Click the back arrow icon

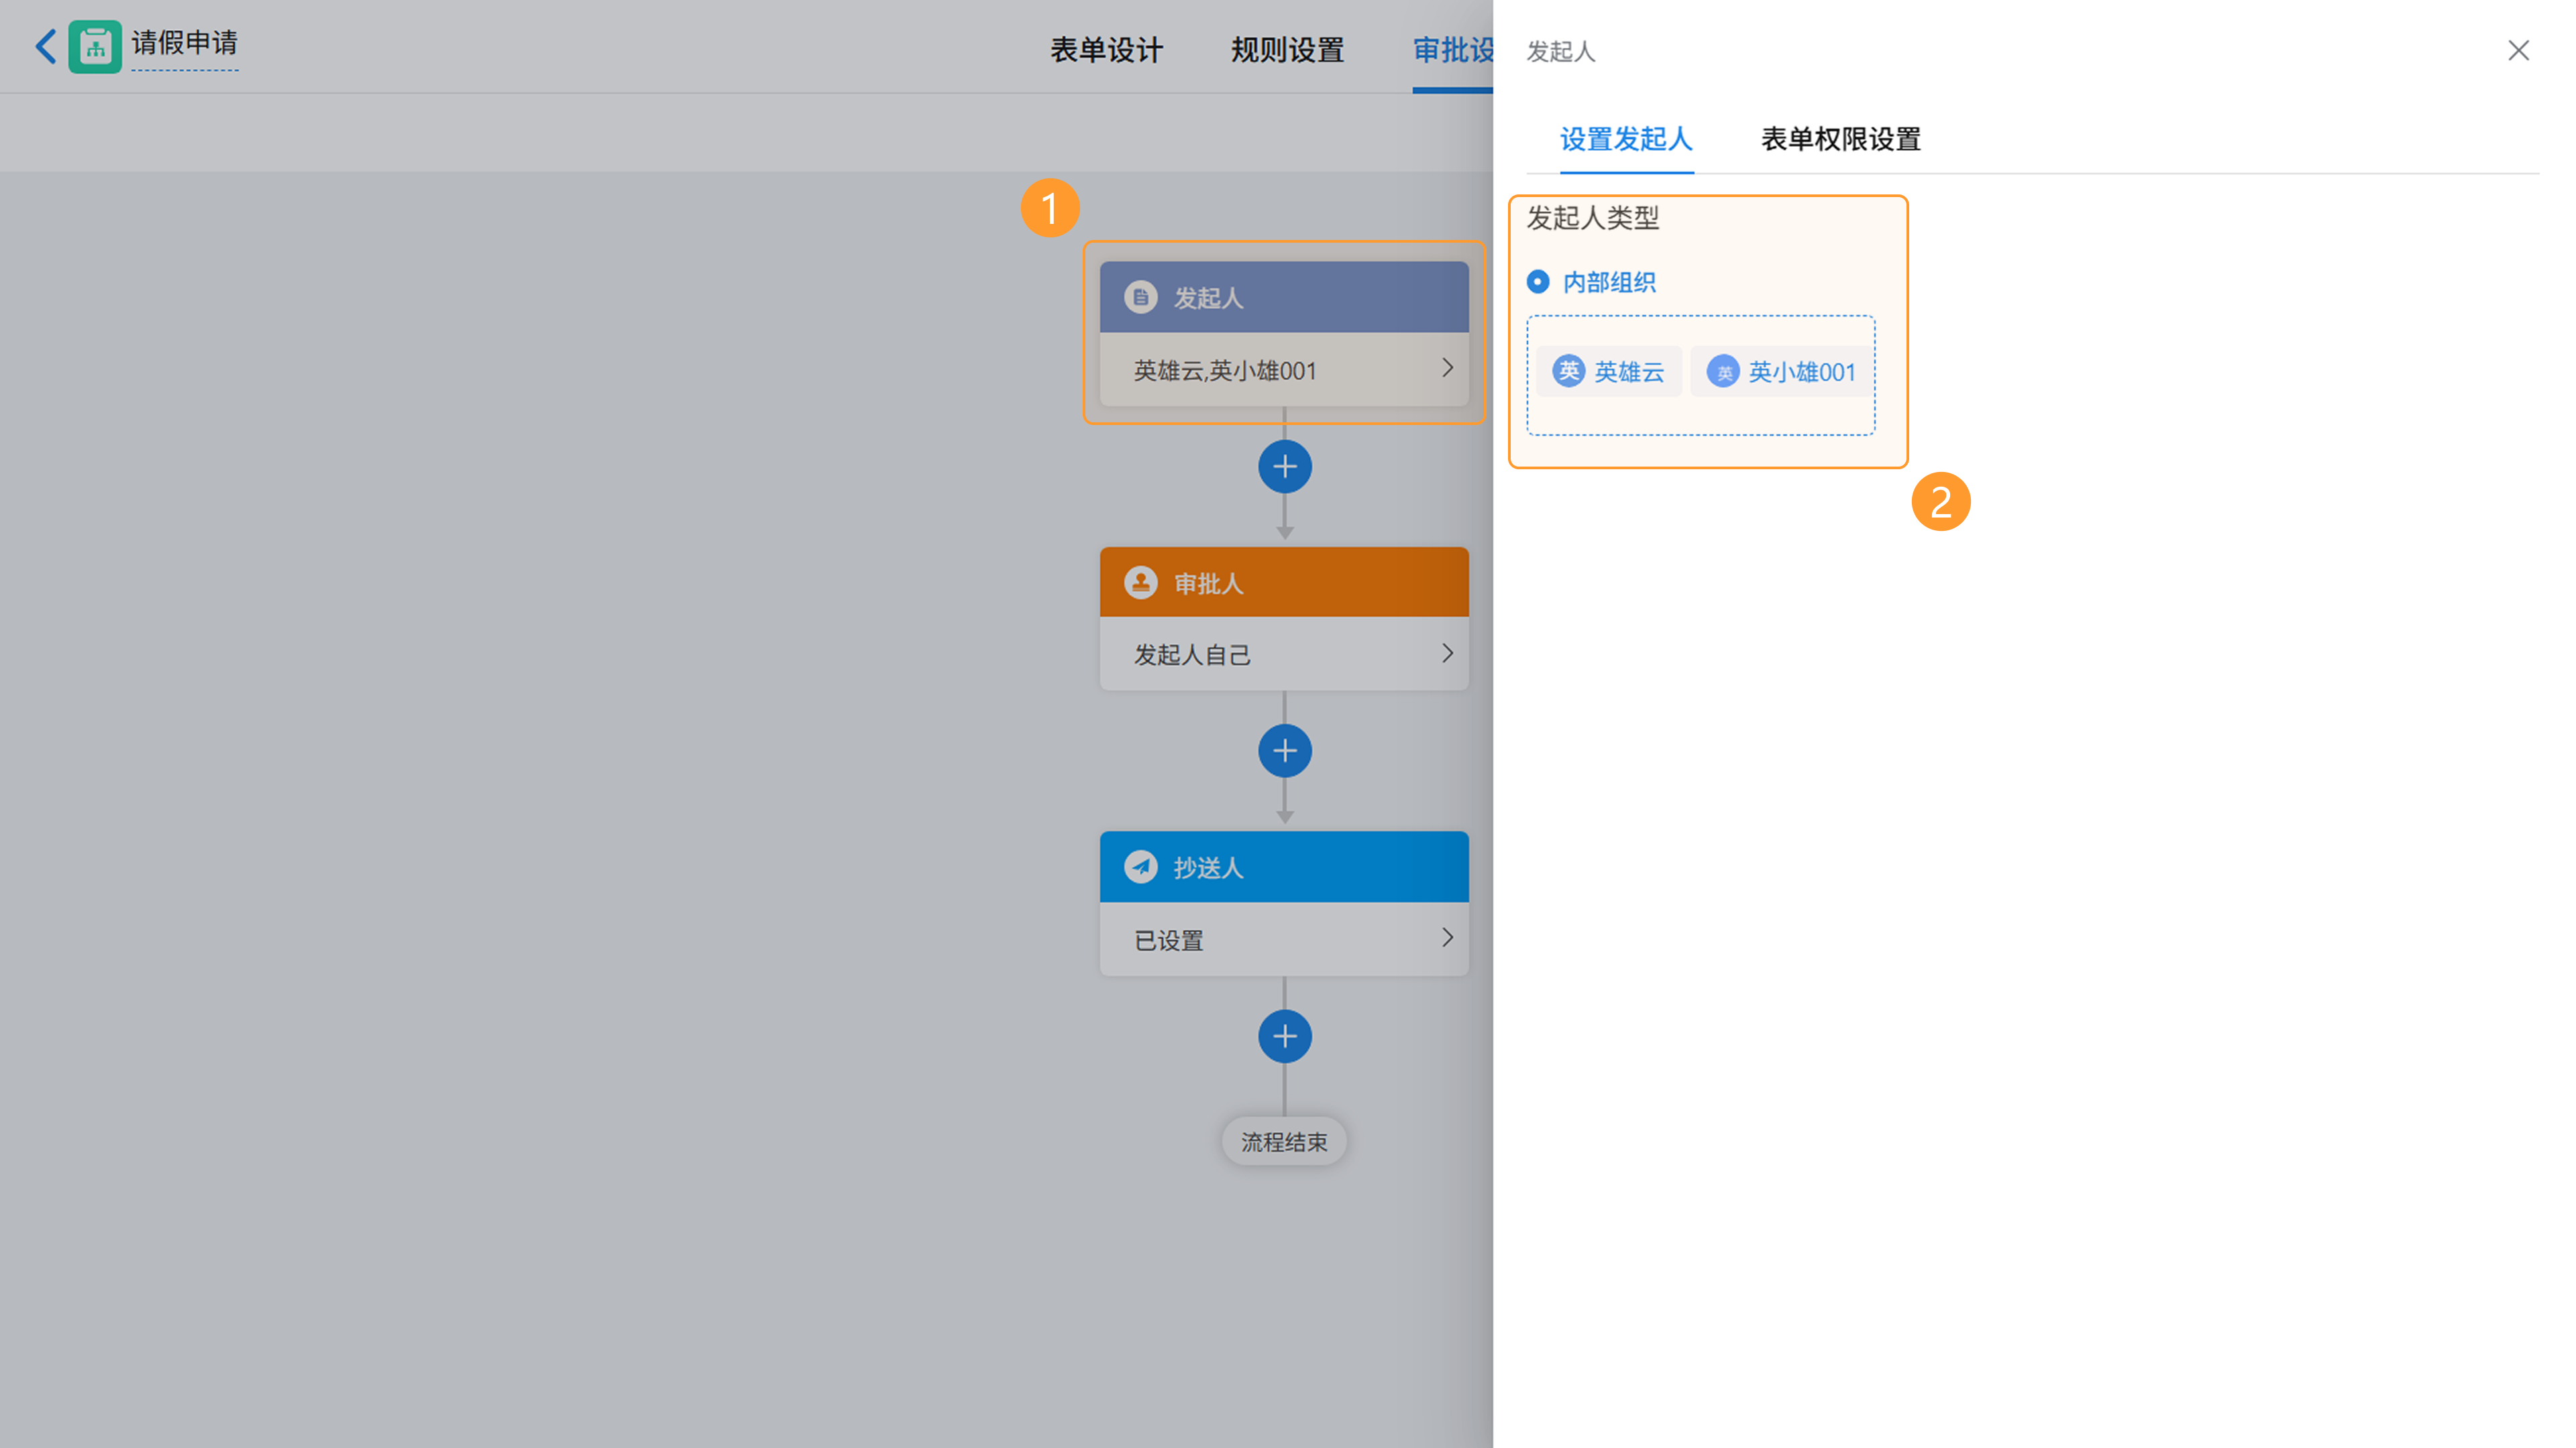pyautogui.click(x=45, y=46)
